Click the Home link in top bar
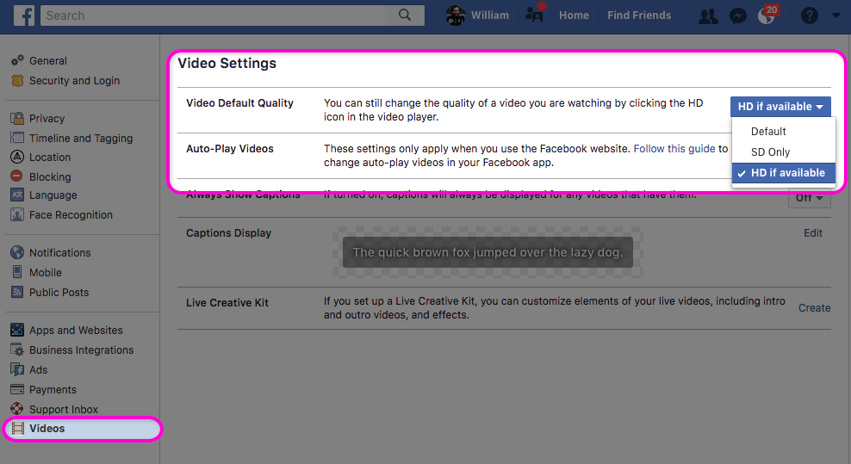Screen dimensions: 851x464 tap(574, 15)
